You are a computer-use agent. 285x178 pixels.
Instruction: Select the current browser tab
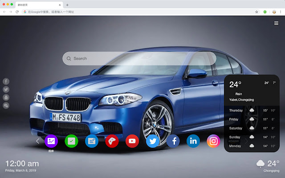point(39,5)
